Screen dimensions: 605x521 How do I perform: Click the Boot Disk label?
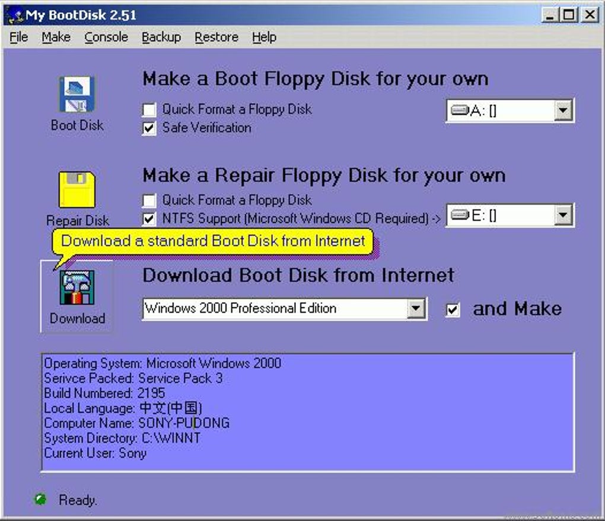[x=77, y=125]
